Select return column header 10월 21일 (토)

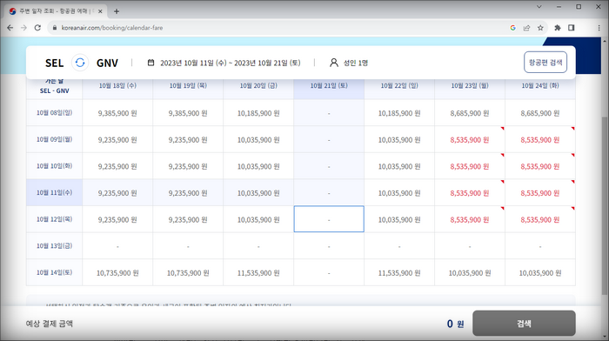329,85
